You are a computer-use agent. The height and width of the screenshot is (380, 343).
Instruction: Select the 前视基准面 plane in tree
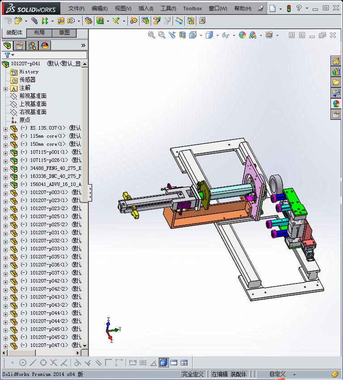[x=33, y=96]
